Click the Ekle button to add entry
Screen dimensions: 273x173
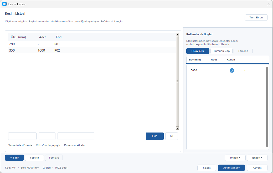(154, 136)
